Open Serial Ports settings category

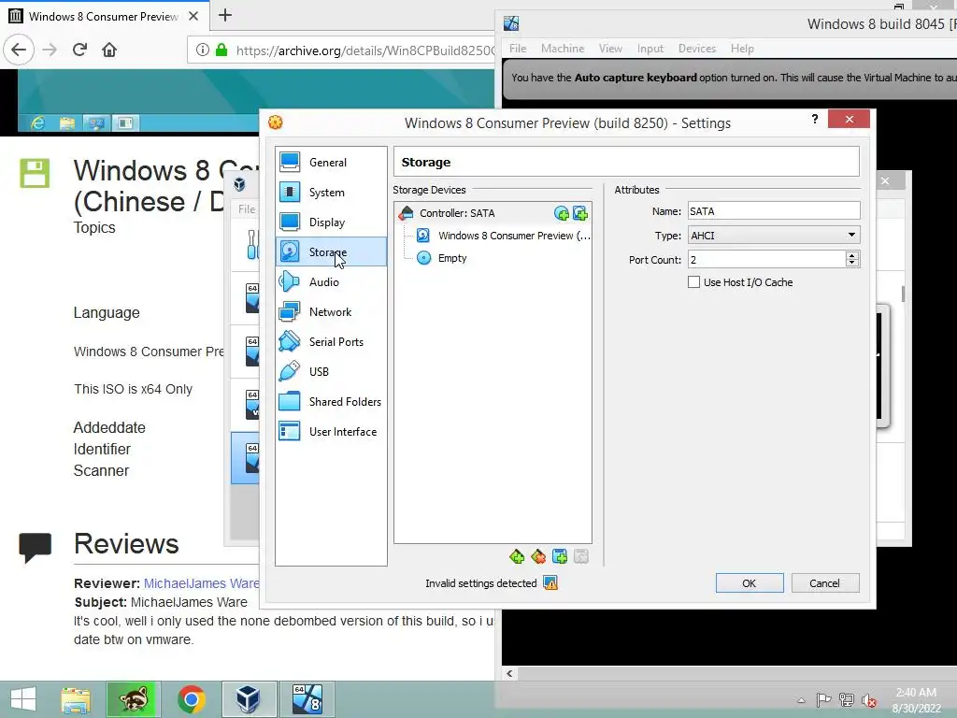(331, 342)
